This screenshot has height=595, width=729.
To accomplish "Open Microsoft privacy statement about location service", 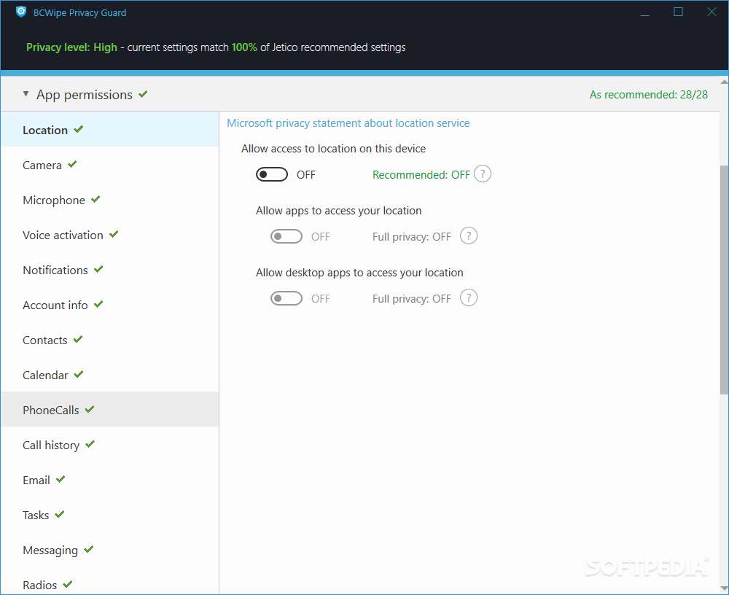I will click(x=348, y=123).
